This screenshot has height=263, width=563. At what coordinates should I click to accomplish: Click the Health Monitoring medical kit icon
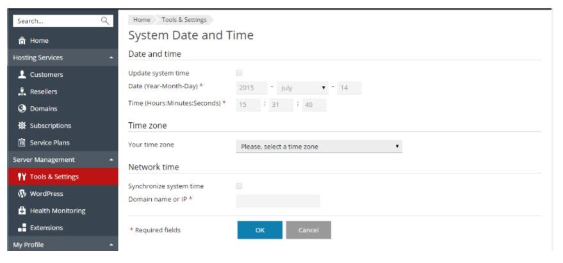coord(22,211)
